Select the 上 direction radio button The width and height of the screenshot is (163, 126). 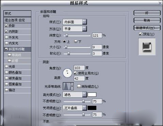[x=64, y=41]
